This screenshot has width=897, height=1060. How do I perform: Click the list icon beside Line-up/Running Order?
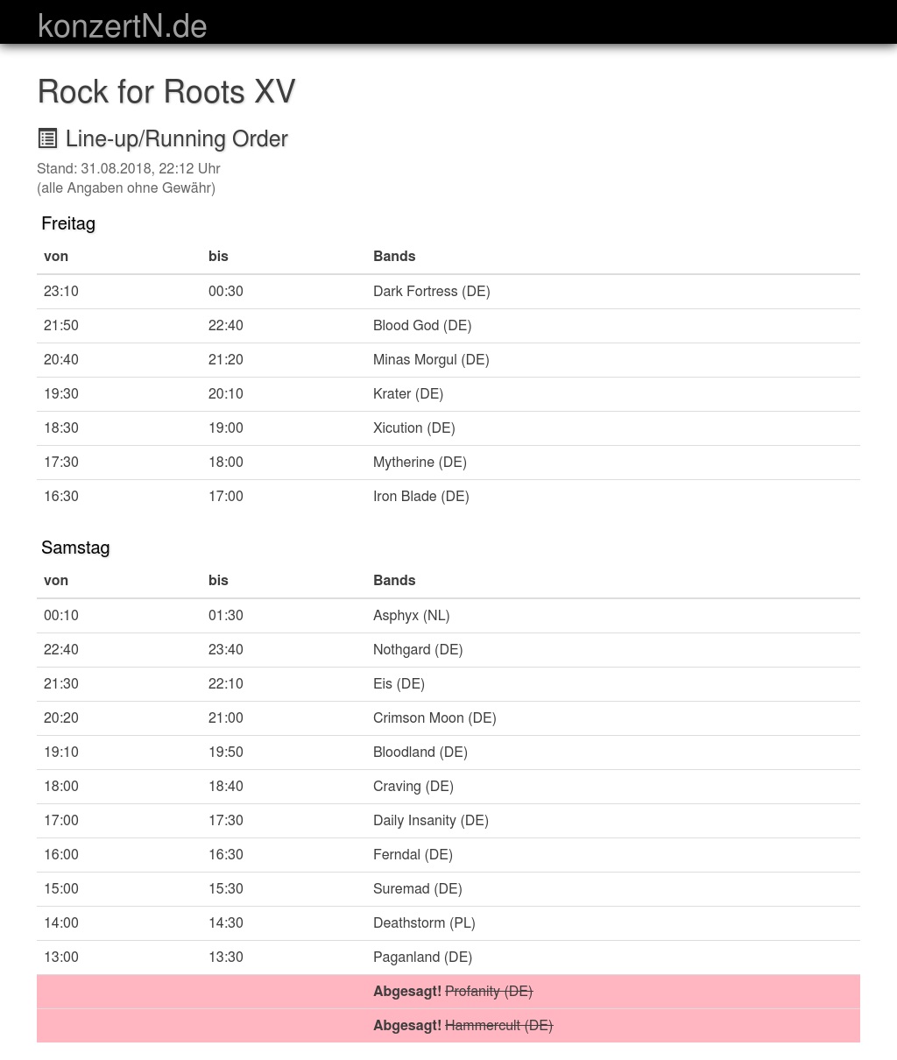(x=47, y=138)
